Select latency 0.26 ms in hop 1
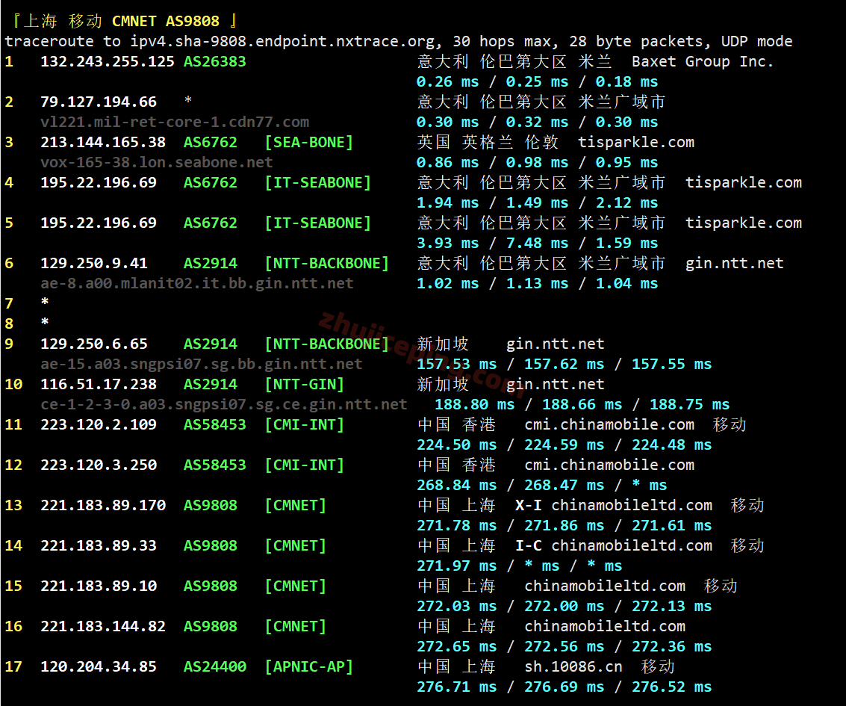The image size is (846, 706). [x=447, y=81]
